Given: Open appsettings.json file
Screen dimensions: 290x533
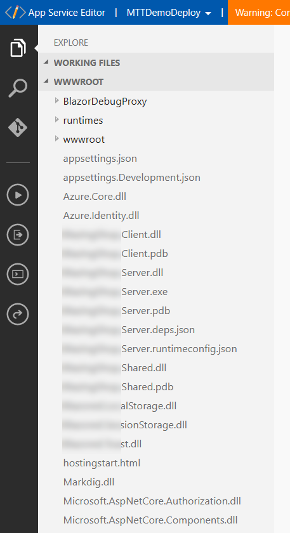Looking at the screenshot, I should 100,159.
